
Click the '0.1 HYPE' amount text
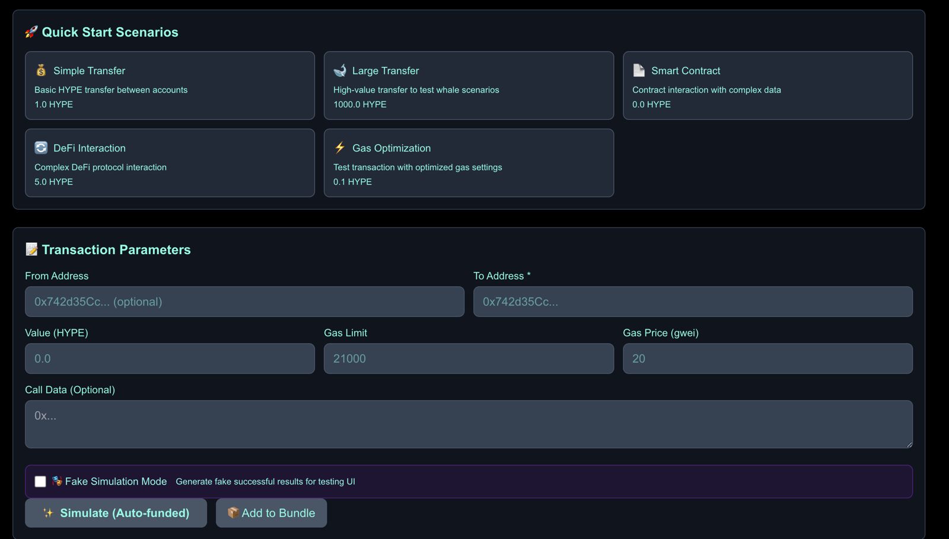click(352, 182)
